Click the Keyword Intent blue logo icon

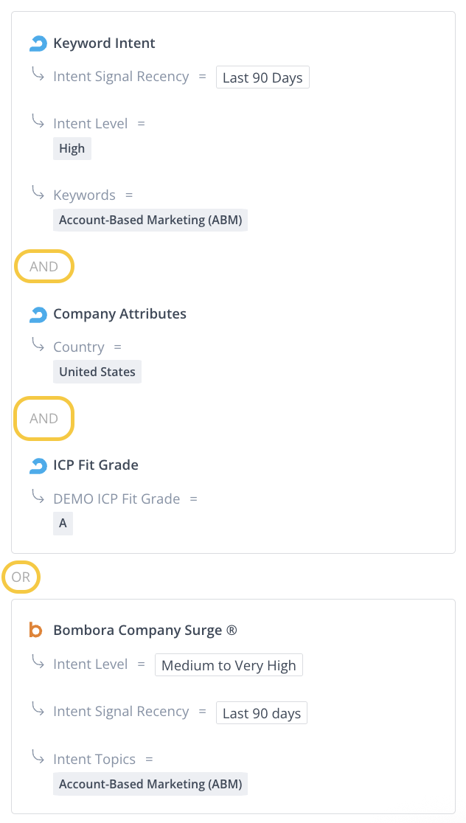click(38, 44)
